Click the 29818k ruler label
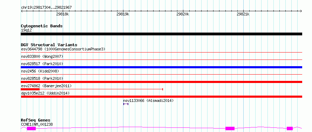The image size is (312, 132). click(x=62, y=14)
